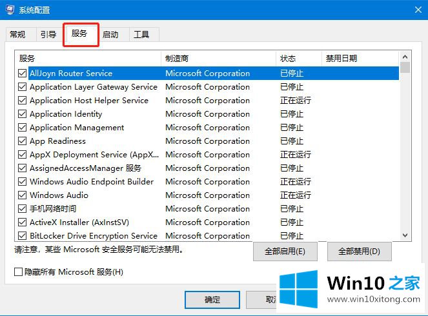Click the services list scrollbar thumb
Screen dimensions: 428x316
click(x=405, y=67)
